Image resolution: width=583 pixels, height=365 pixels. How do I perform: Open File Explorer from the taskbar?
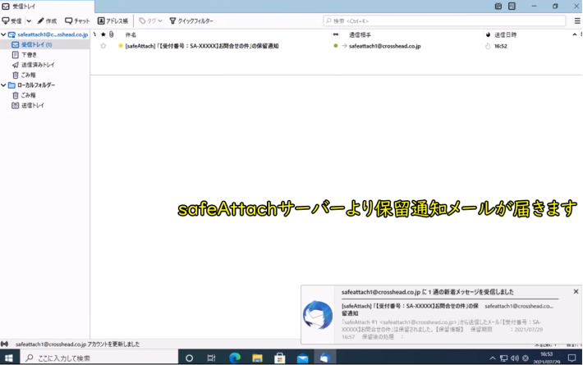point(257,358)
